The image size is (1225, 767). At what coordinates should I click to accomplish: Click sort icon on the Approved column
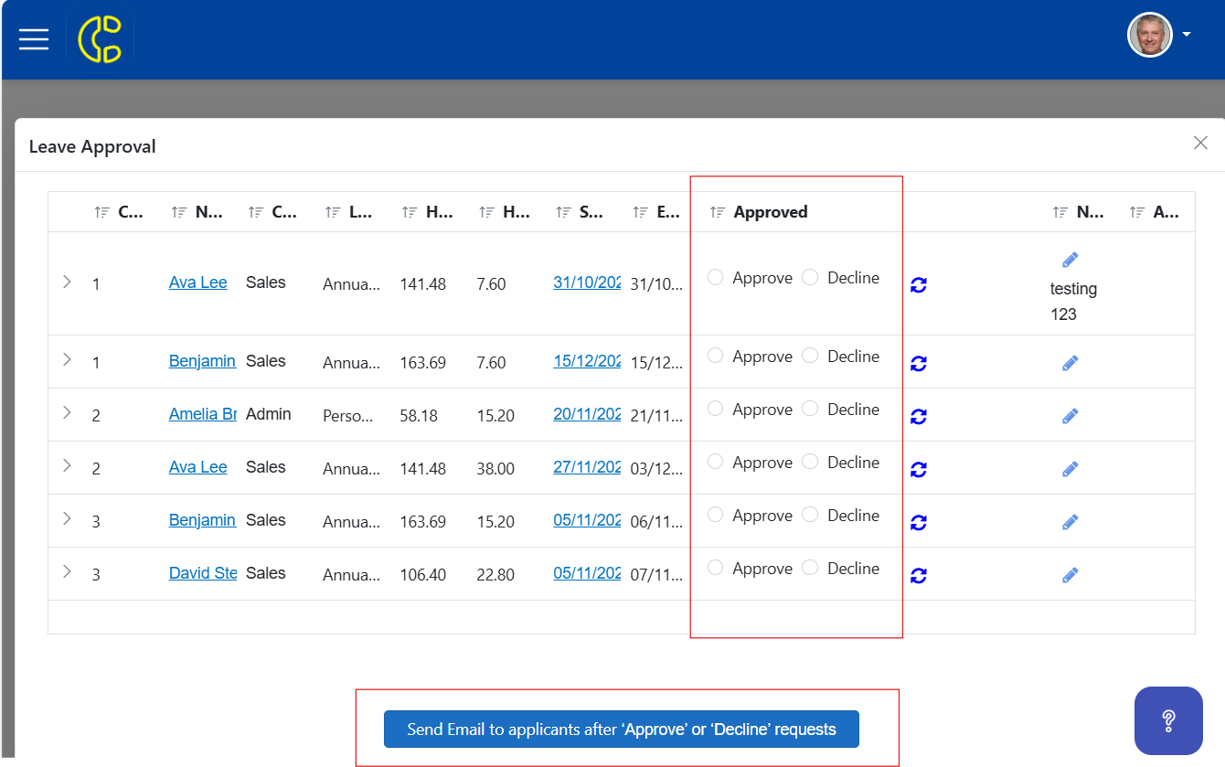pos(718,212)
